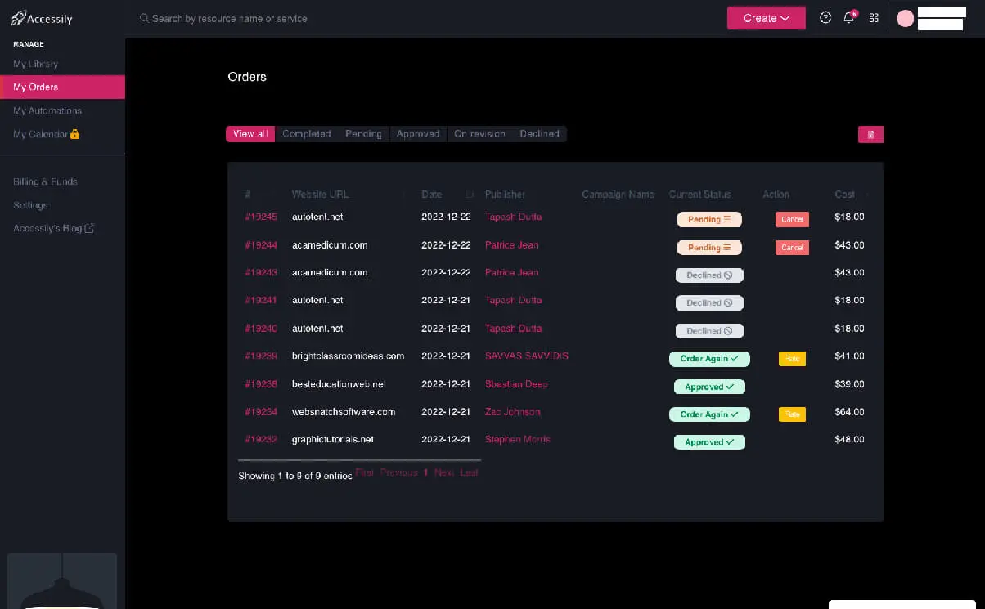This screenshot has width=985, height=609.
Task: Rate the brightclassroomideas.com order
Action: pos(792,358)
